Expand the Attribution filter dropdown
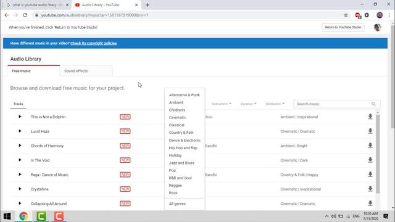The height and width of the screenshot is (222, 395). [x=275, y=104]
